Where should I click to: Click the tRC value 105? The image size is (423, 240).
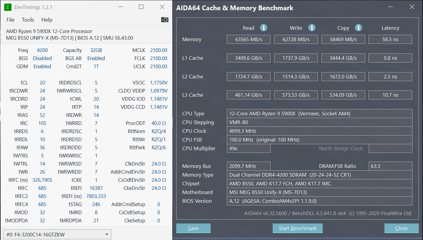42,123
